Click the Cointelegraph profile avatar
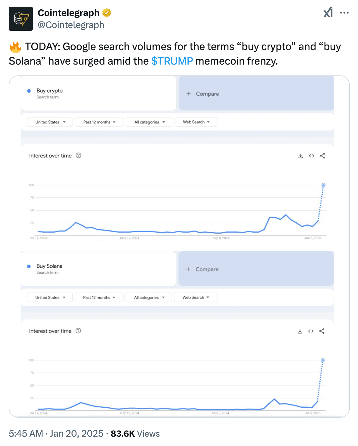 (21, 18)
